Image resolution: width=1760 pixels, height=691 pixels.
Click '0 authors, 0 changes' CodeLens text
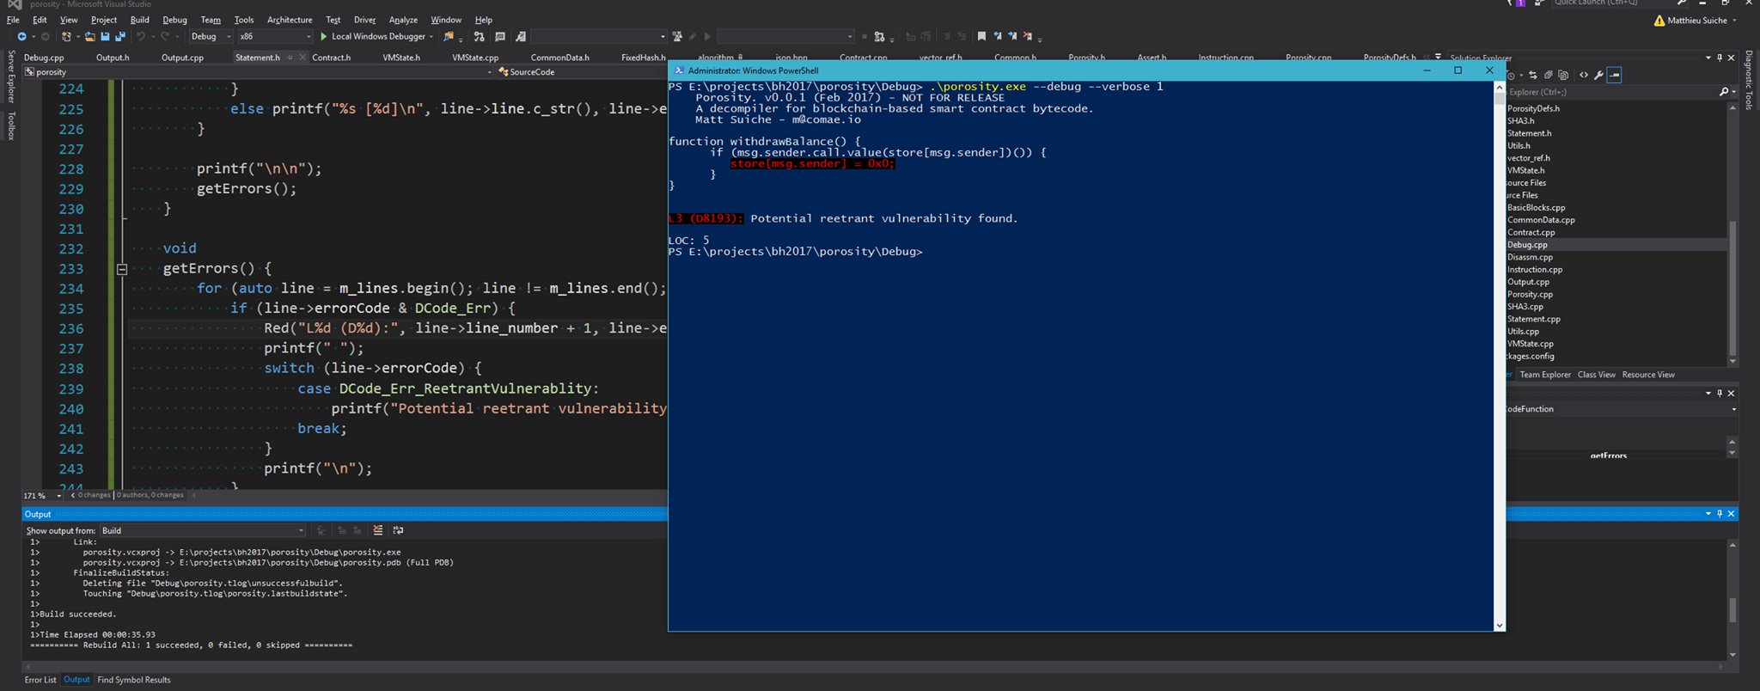click(x=150, y=495)
